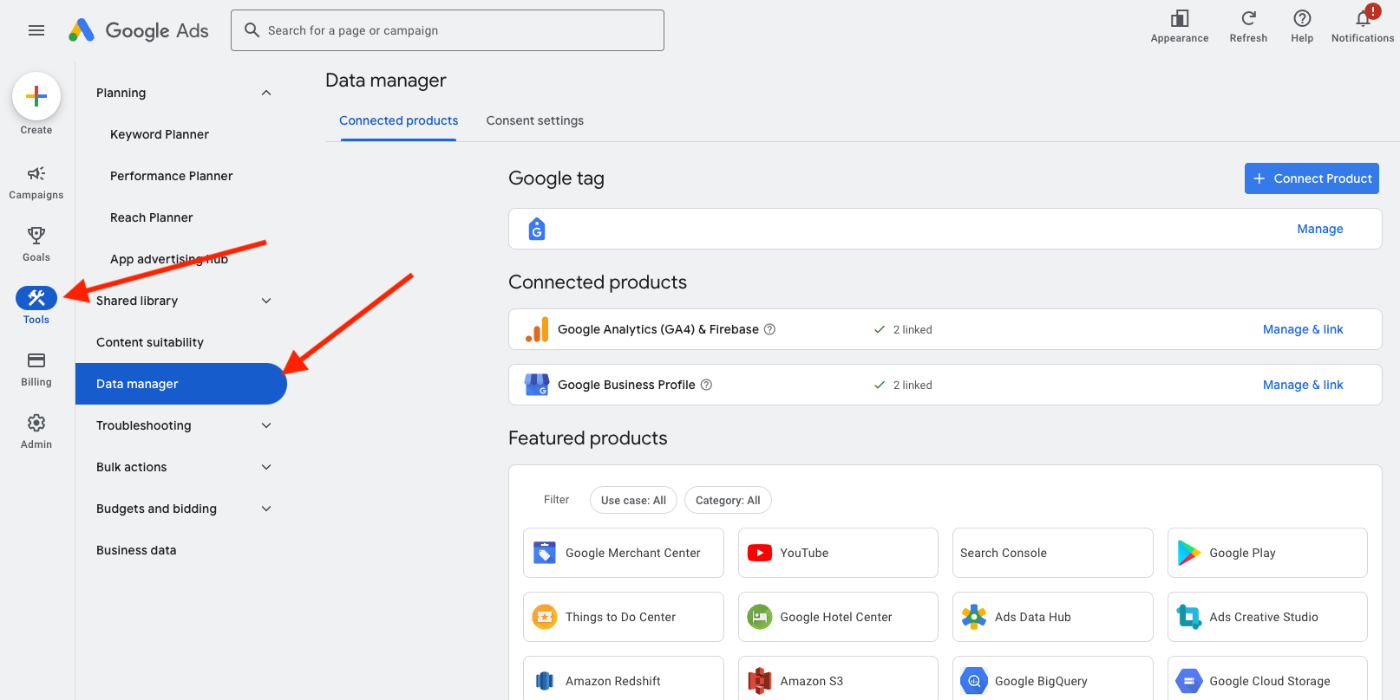1400x700 pixels.
Task: Click Manage link for Google tag
Action: coord(1319,229)
